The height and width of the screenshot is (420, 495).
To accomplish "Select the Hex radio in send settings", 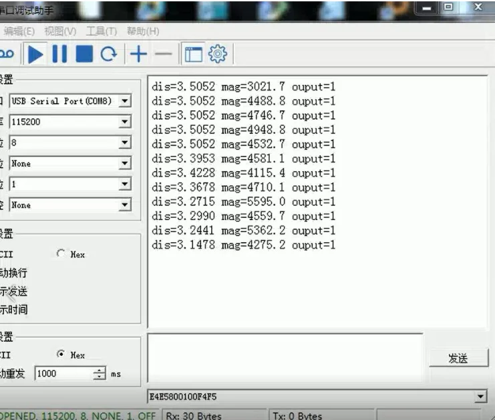I will click(61, 354).
